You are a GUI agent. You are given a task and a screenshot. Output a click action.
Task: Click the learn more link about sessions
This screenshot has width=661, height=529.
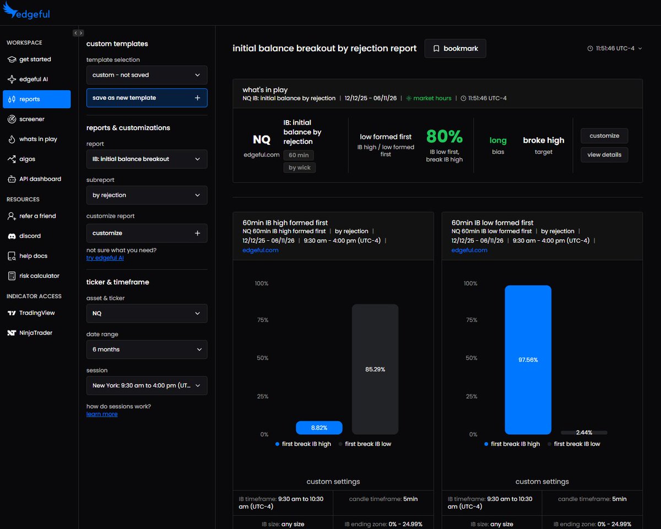[102, 414]
